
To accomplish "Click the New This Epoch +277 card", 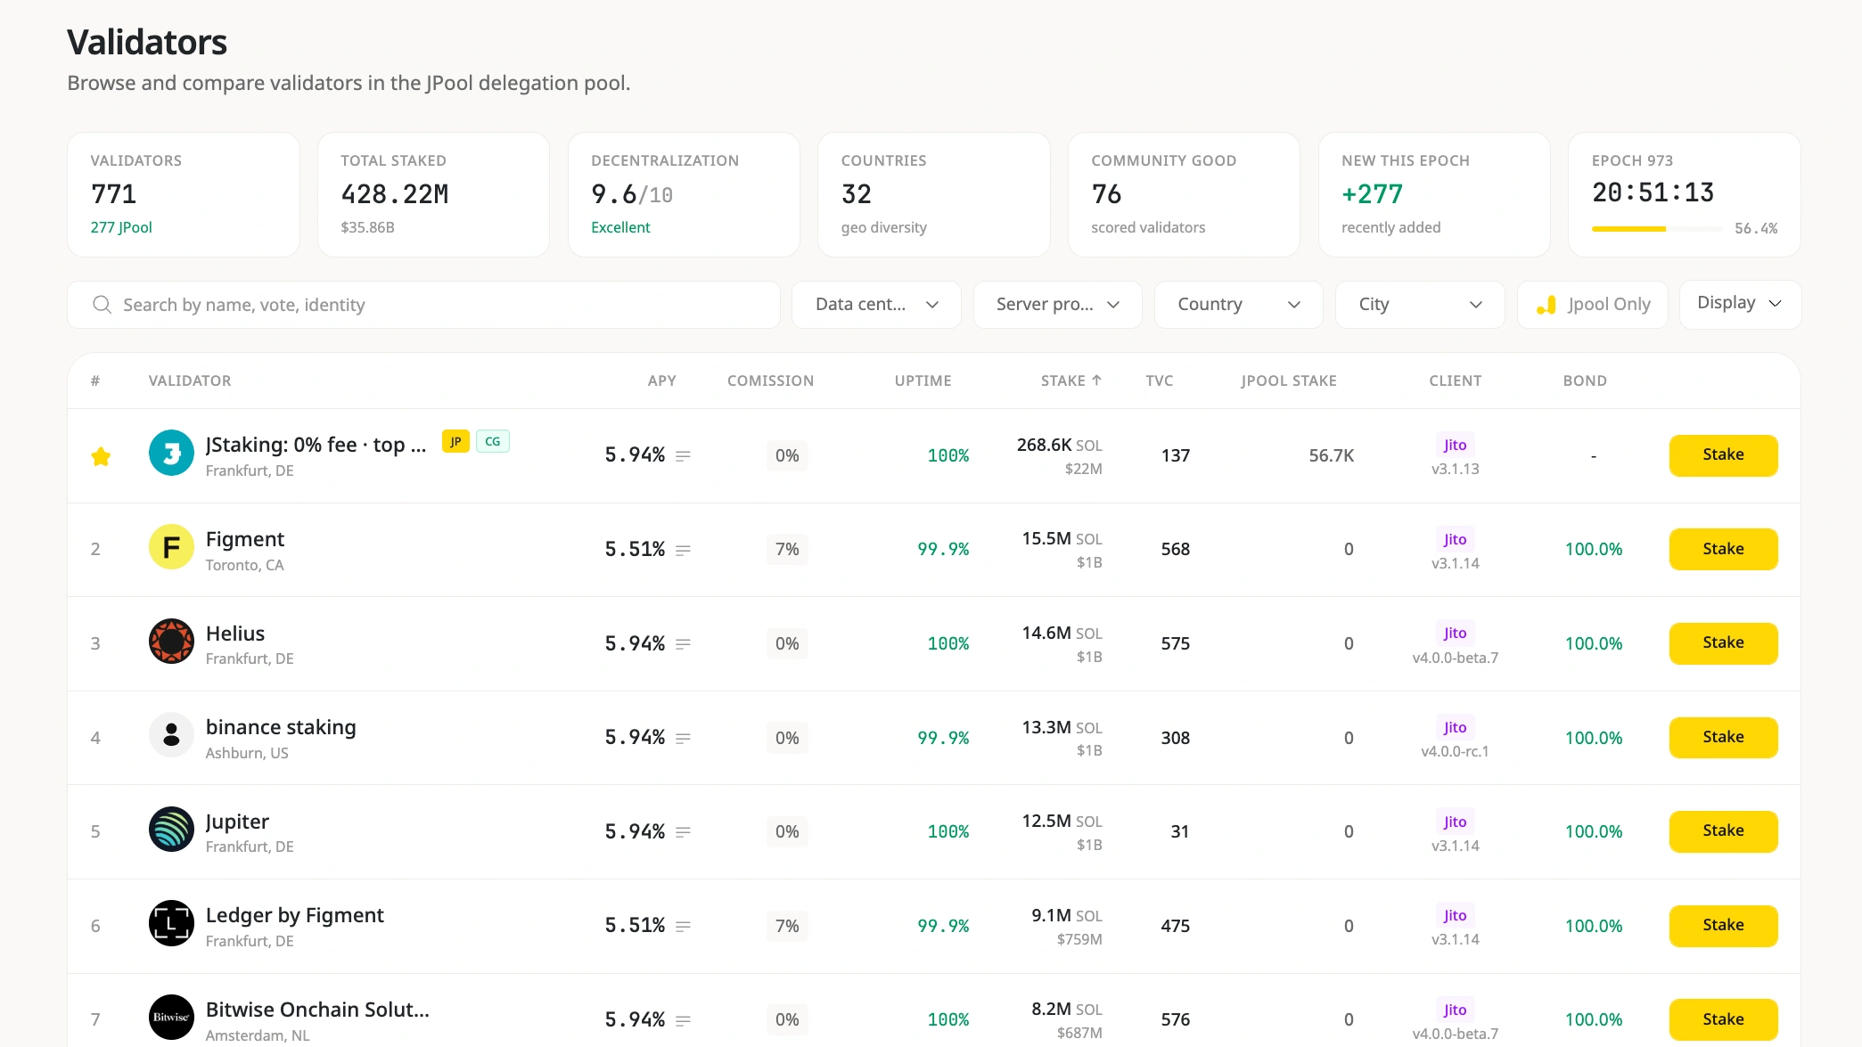I will (1434, 195).
